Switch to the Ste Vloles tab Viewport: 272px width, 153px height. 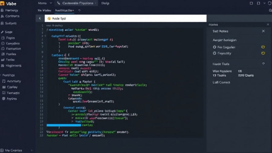point(44,10)
